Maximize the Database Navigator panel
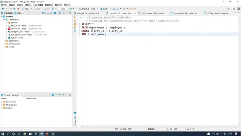The image size is (241, 136). [70, 13]
